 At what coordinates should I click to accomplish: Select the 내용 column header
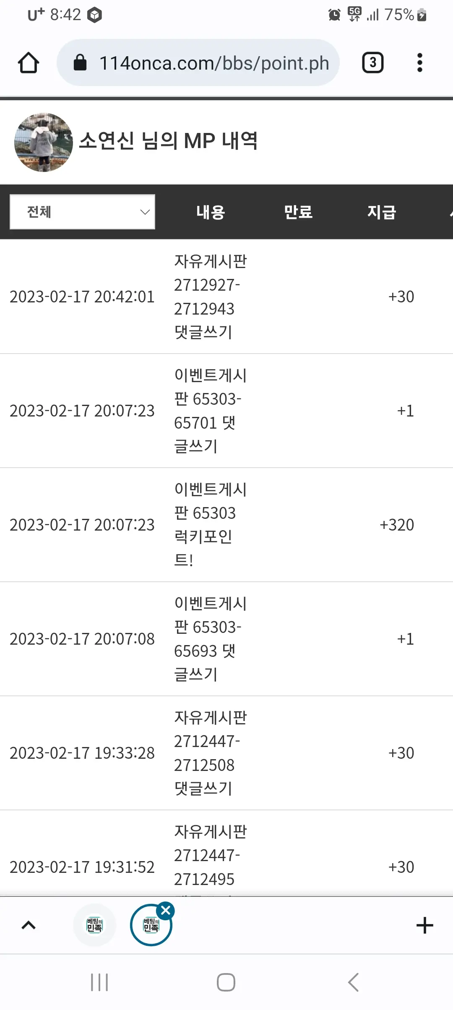tap(211, 212)
